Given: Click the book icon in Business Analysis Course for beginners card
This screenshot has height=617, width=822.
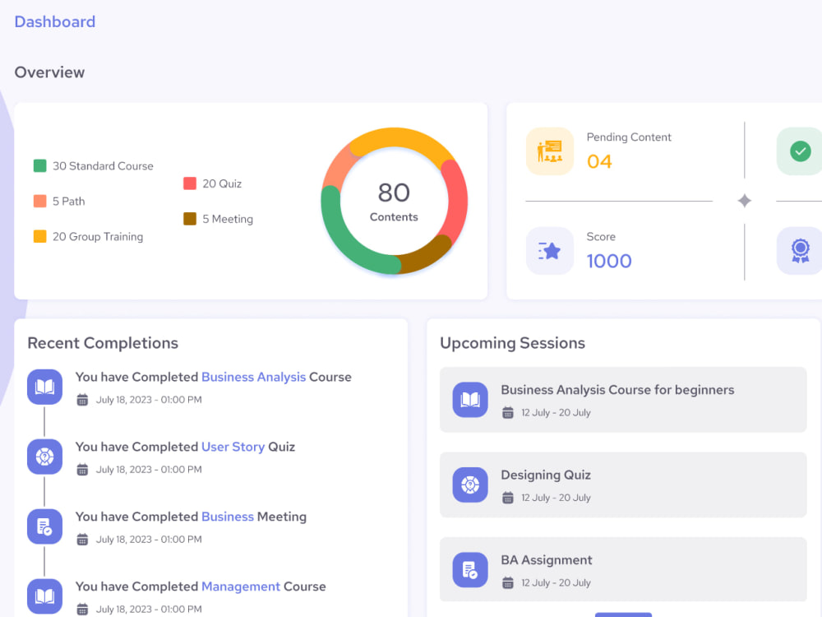Looking at the screenshot, I should (x=470, y=400).
